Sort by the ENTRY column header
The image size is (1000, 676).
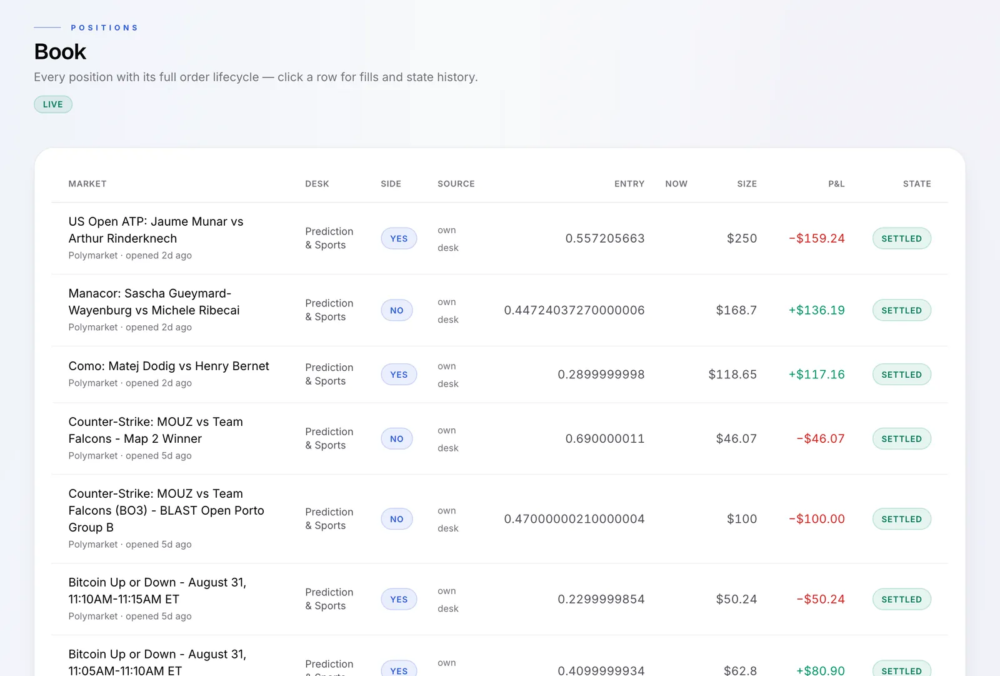pyautogui.click(x=629, y=184)
